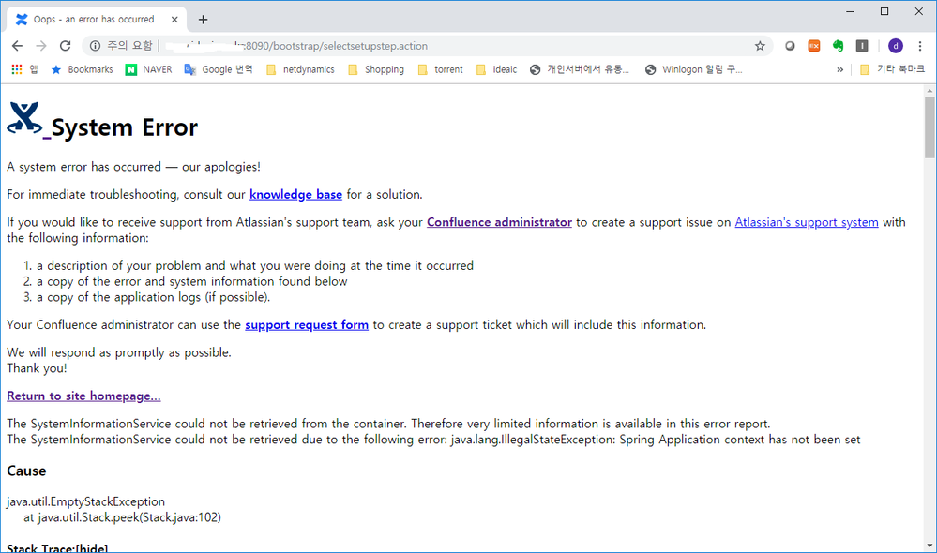The image size is (937, 553).
Task: Open the orange EX extension icon
Action: [x=814, y=46]
